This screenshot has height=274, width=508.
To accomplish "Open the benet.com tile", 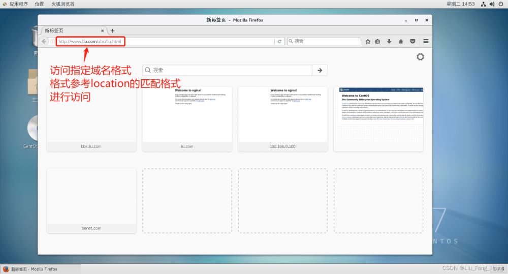I will click(91, 201).
